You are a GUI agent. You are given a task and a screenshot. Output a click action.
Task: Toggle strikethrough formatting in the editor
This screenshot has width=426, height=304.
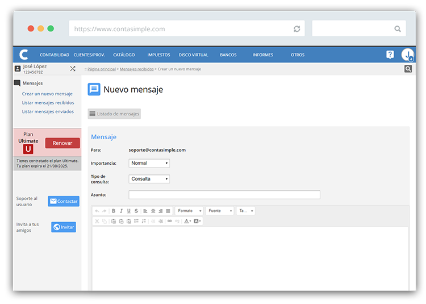click(x=136, y=211)
